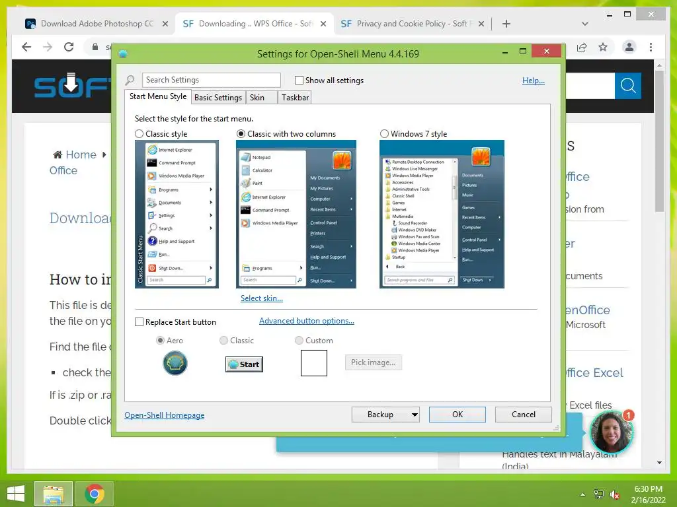677x507 pixels.
Task: Switch to Basic Settings tab
Action: [218, 98]
